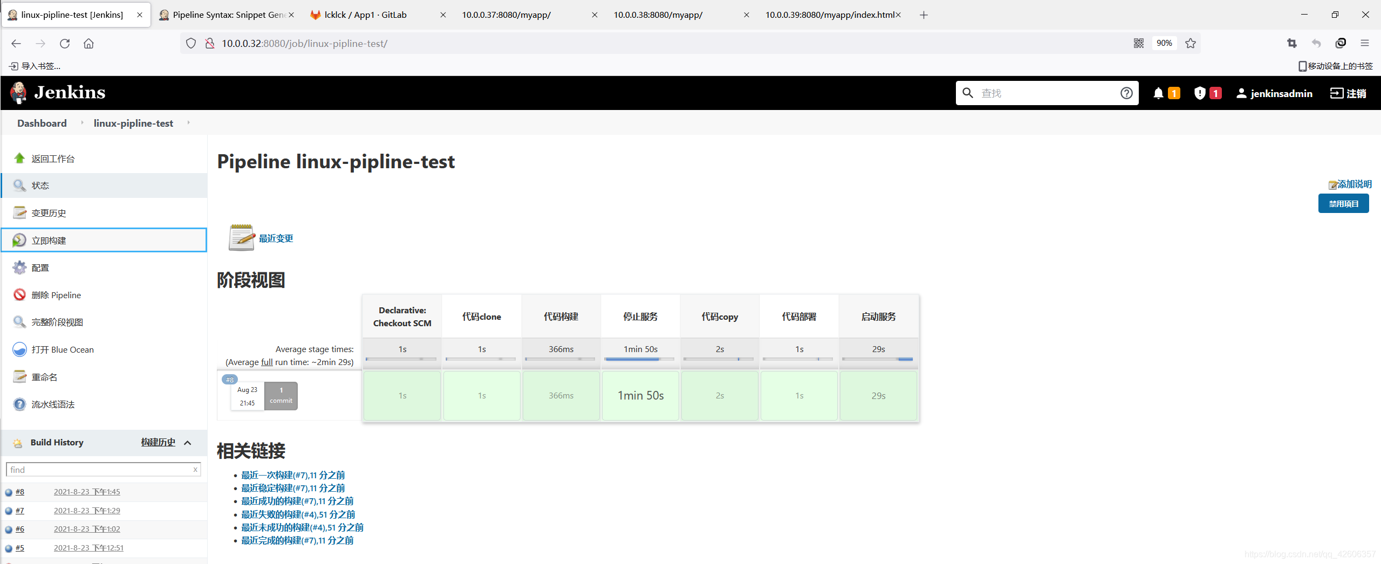Open build #6 in Build History
The width and height of the screenshot is (1381, 564).
click(20, 529)
